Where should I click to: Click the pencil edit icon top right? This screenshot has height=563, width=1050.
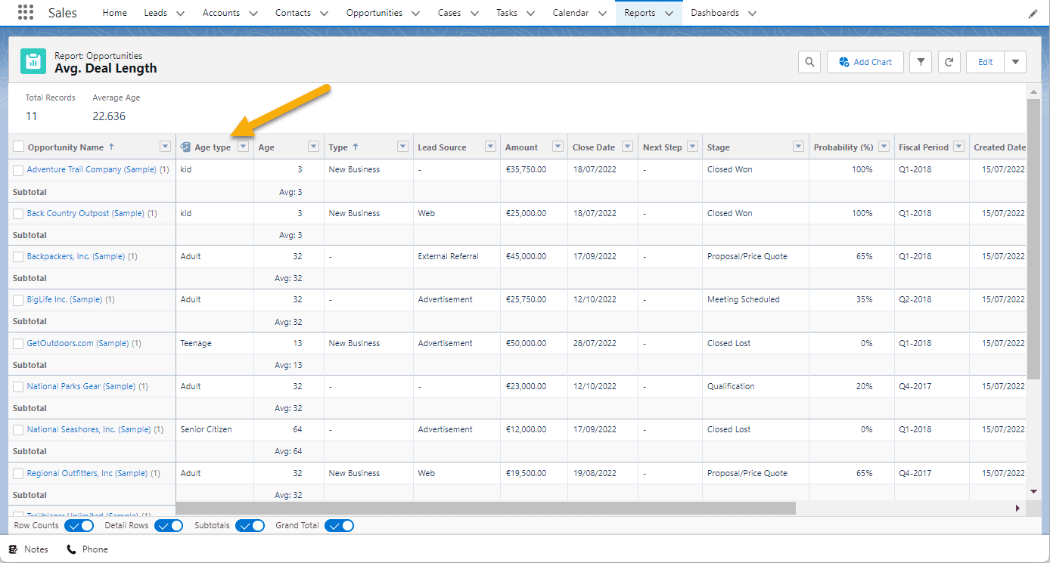coord(1034,12)
